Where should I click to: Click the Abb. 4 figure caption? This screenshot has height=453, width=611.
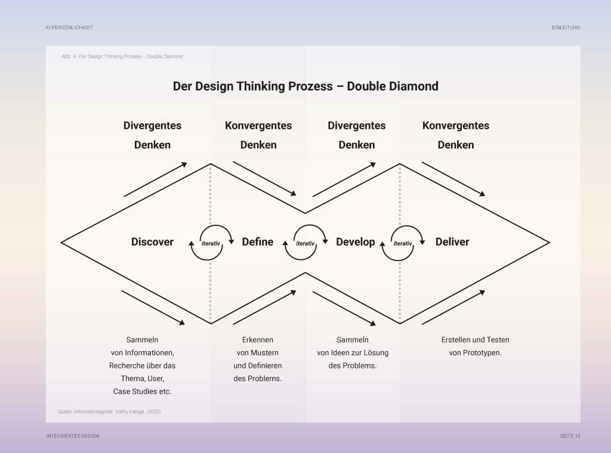pyautogui.click(x=122, y=57)
